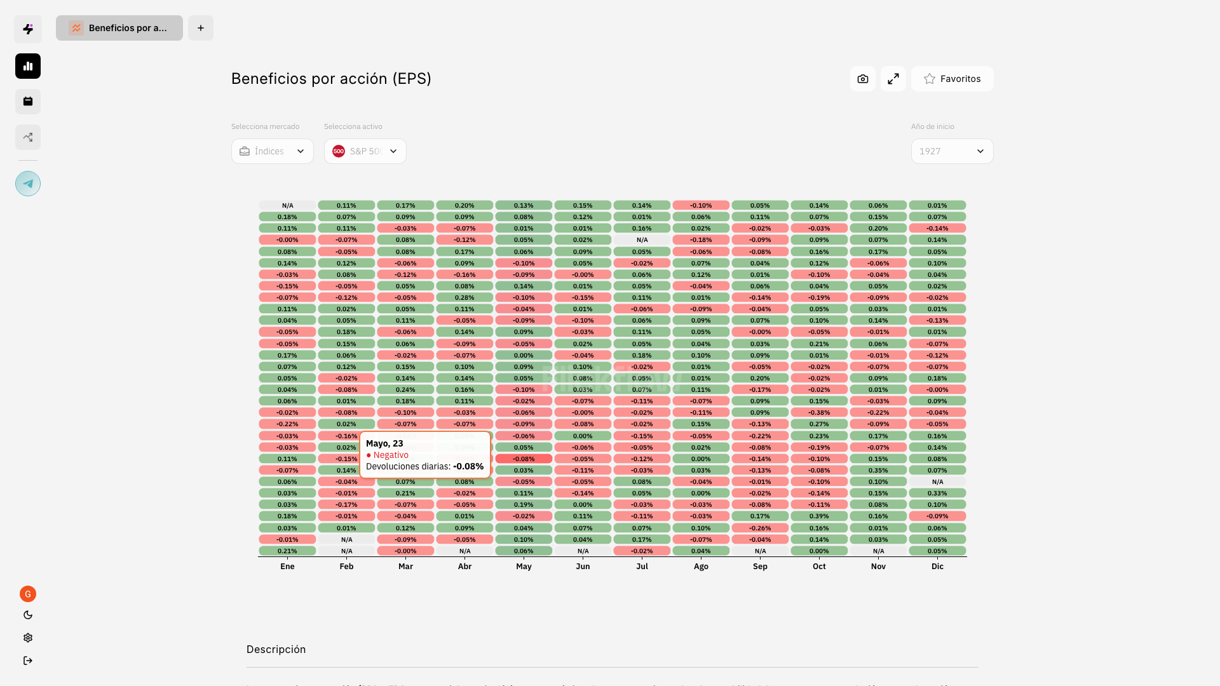Open new tab with plus button
This screenshot has height=686, width=1220.
[x=201, y=28]
